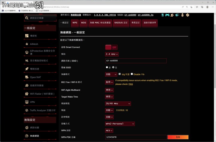Toggle the Smart Connect OFF switch

111,47
